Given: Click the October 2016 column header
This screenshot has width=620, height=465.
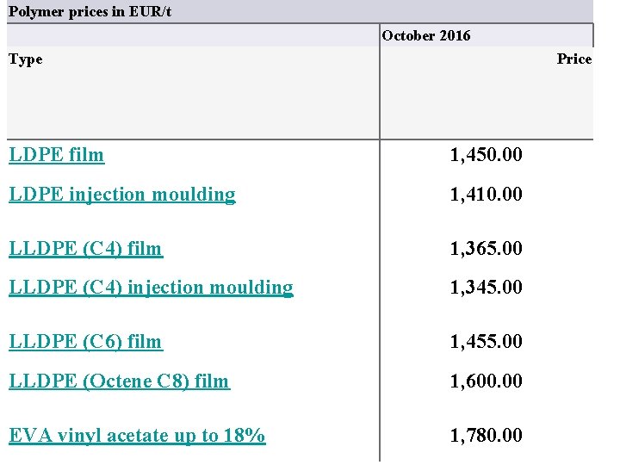Looking at the screenshot, I should click(426, 35).
